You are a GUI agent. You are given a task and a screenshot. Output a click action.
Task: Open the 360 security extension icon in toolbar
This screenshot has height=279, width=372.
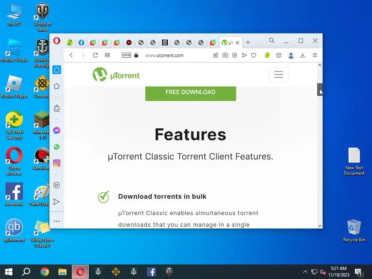tap(267, 55)
